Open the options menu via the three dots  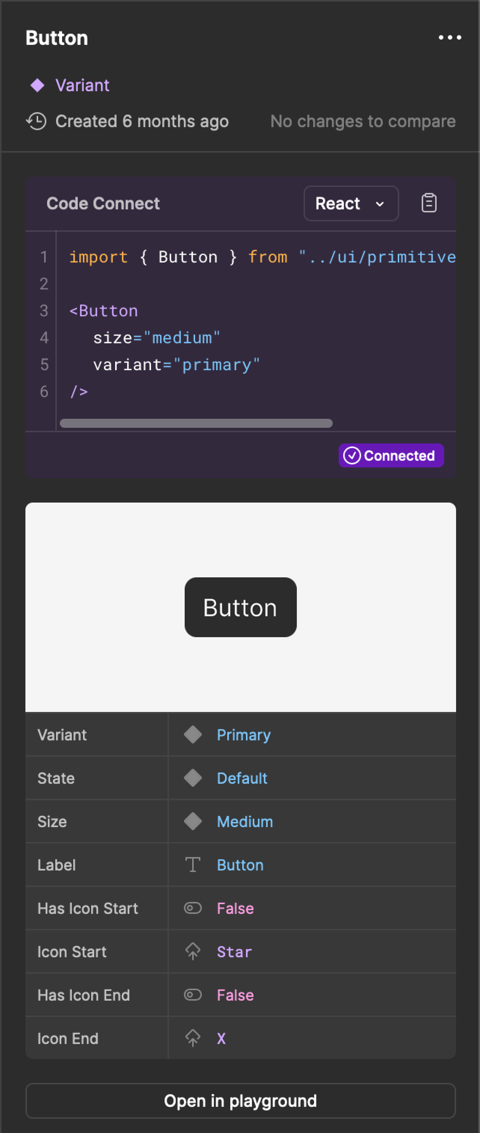pyautogui.click(x=450, y=37)
